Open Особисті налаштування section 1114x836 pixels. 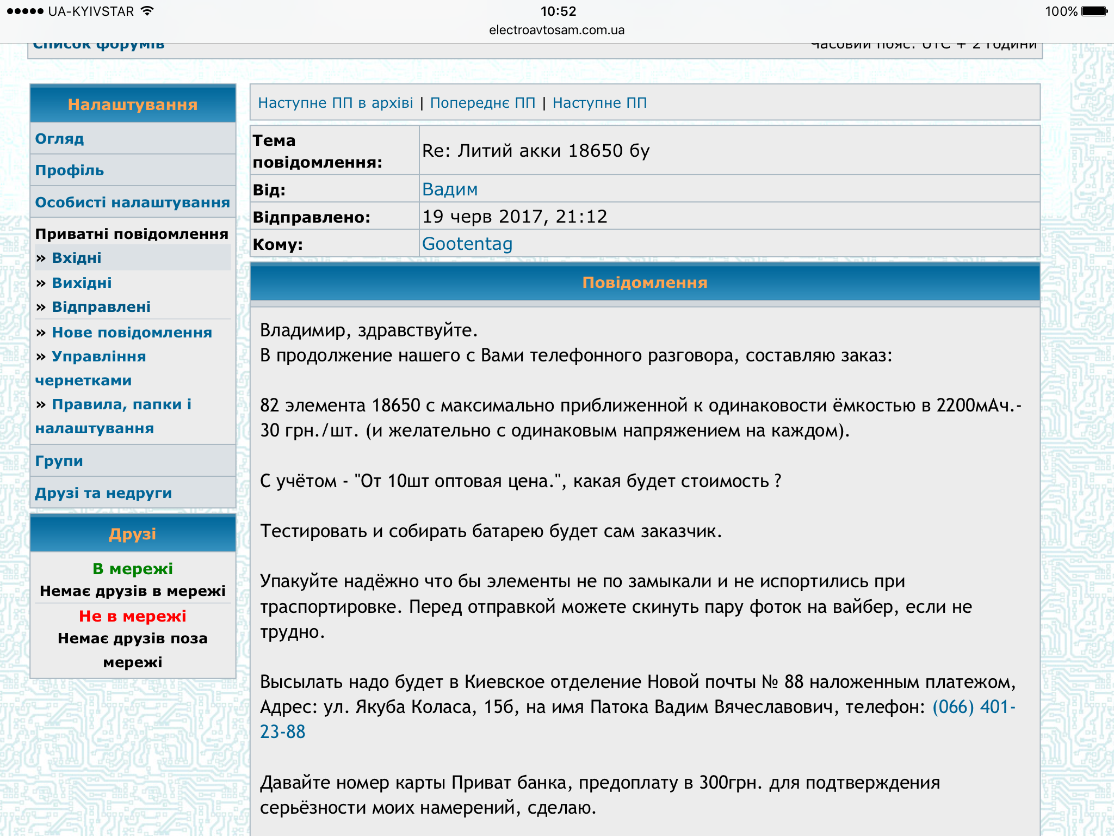click(132, 202)
